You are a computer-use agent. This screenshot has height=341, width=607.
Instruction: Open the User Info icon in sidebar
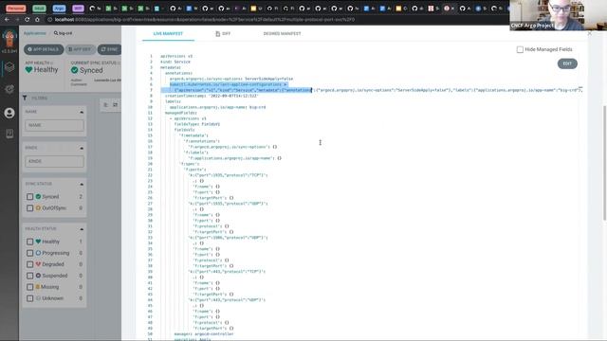pos(9,113)
